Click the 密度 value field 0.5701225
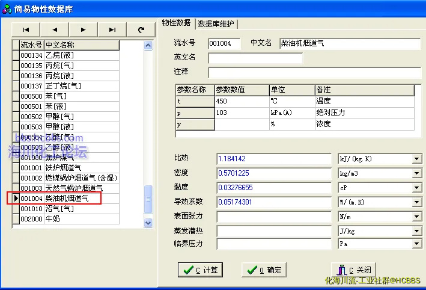 [274, 173]
